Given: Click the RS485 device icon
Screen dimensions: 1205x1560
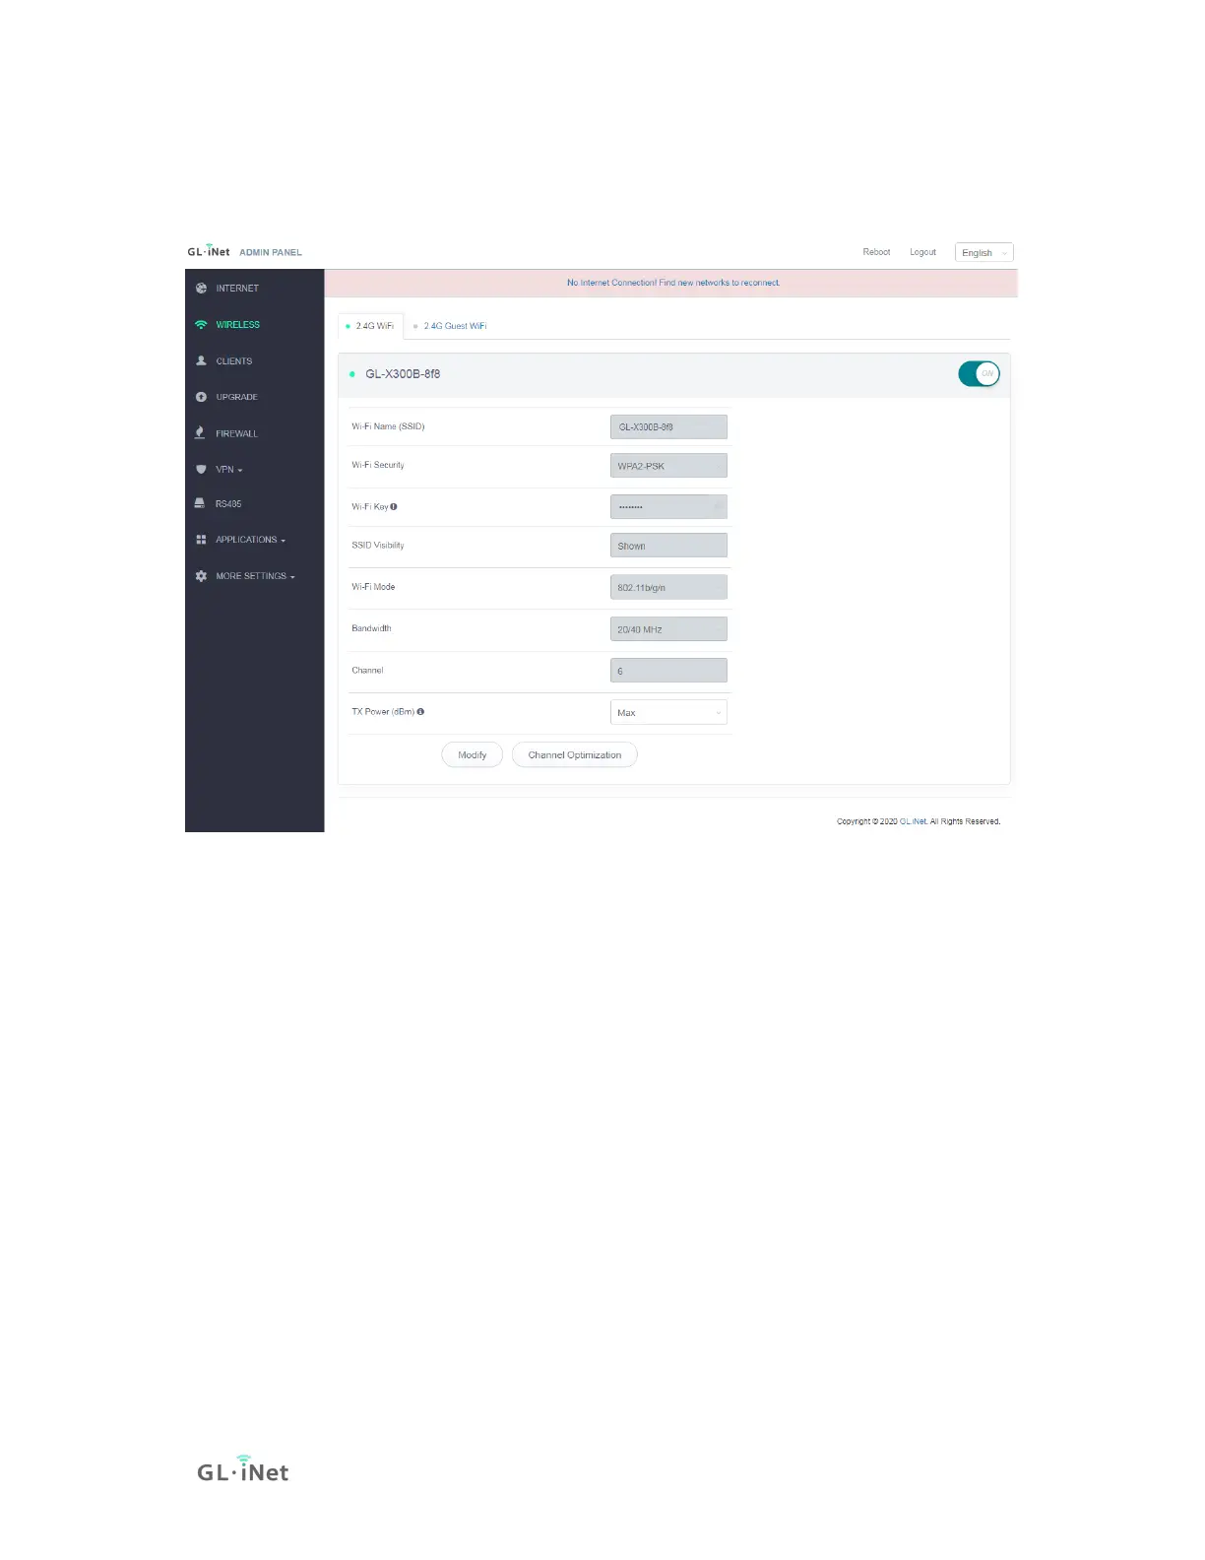Looking at the screenshot, I should tap(200, 503).
